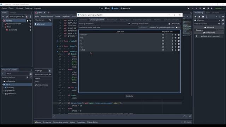
Task: Run the project with the play icon
Action: (x=189, y=8)
